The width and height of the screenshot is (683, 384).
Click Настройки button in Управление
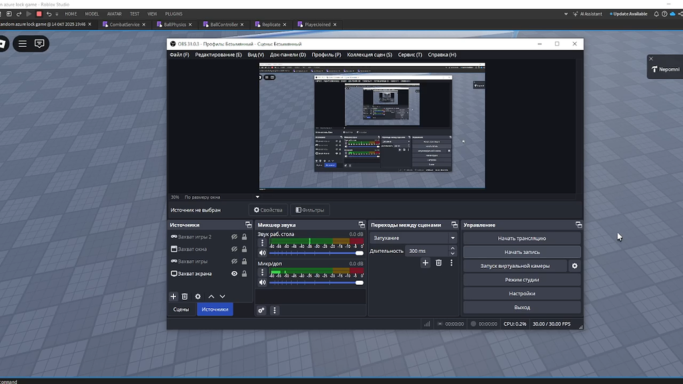tap(522, 293)
